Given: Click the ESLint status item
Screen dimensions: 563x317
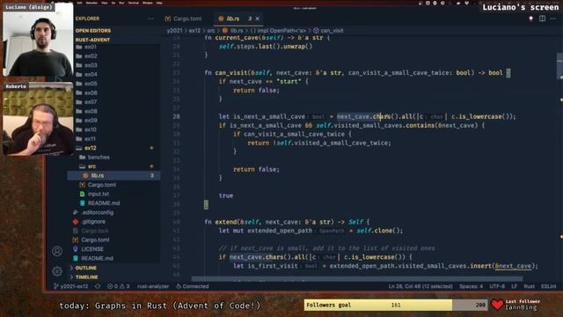Looking at the screenshot, I should [x=548, y=286].
